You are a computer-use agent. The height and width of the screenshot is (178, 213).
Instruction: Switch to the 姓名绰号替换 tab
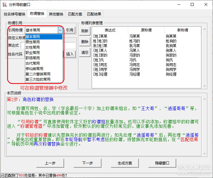click(x=15, y=14)
